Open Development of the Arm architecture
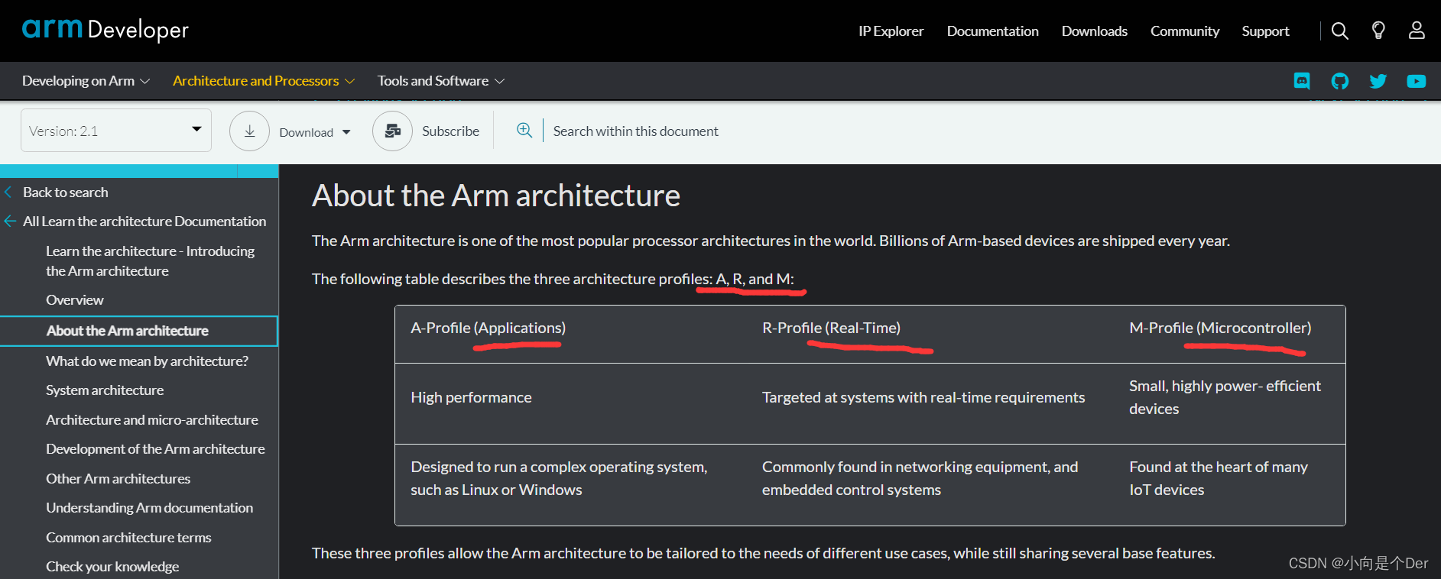 155,449
